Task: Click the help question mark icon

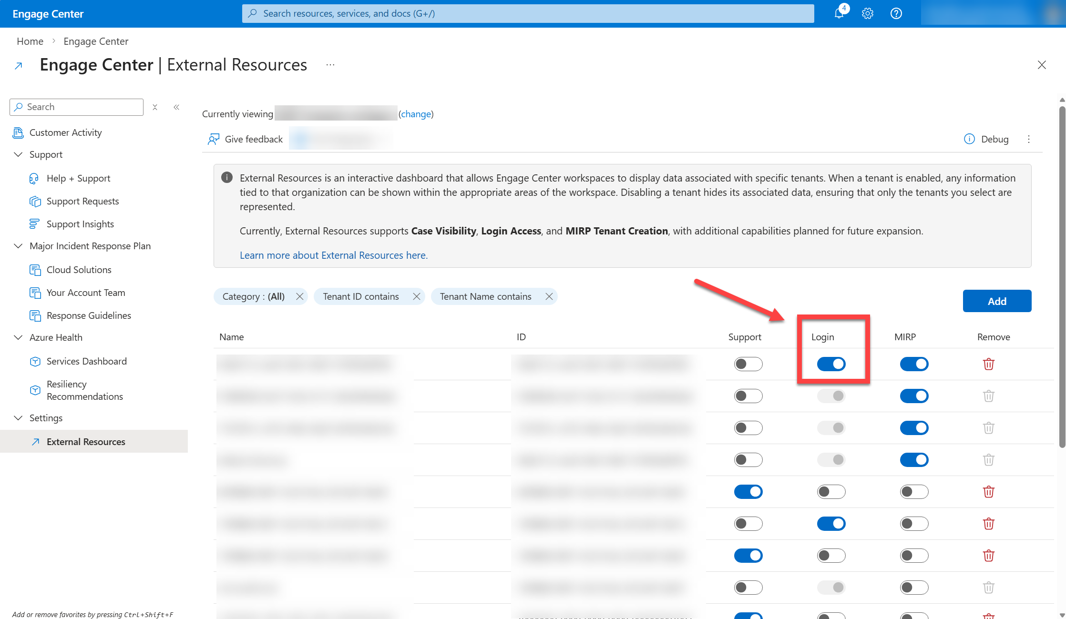Action: (896, 13)
